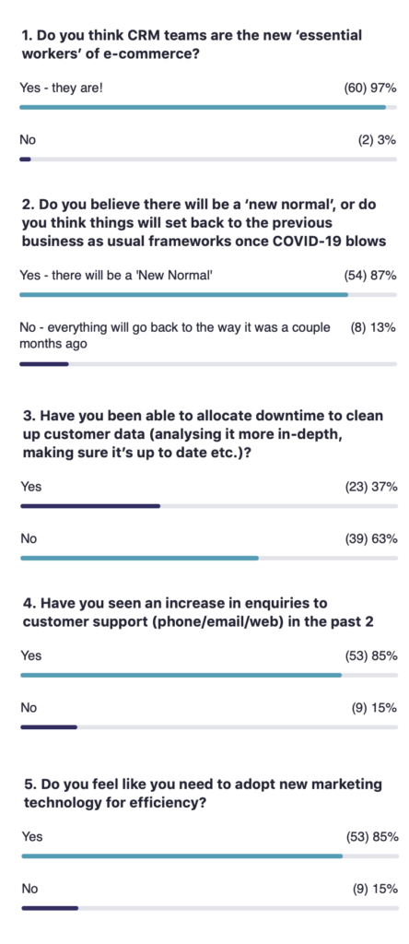Select 'No - everything will go back' option text
Image resolution: width=409 pixels, height=944 pixels.
(175, 336)
